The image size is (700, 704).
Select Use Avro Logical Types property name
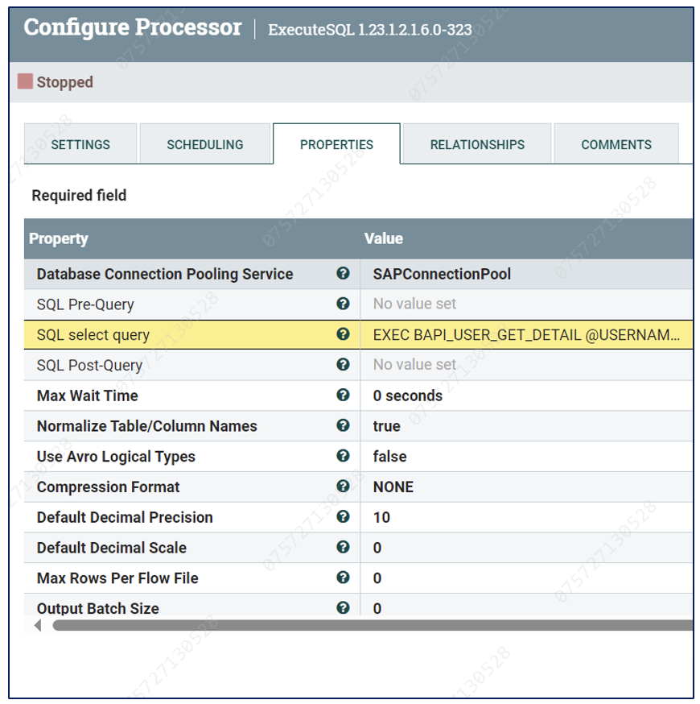(116, 457)
